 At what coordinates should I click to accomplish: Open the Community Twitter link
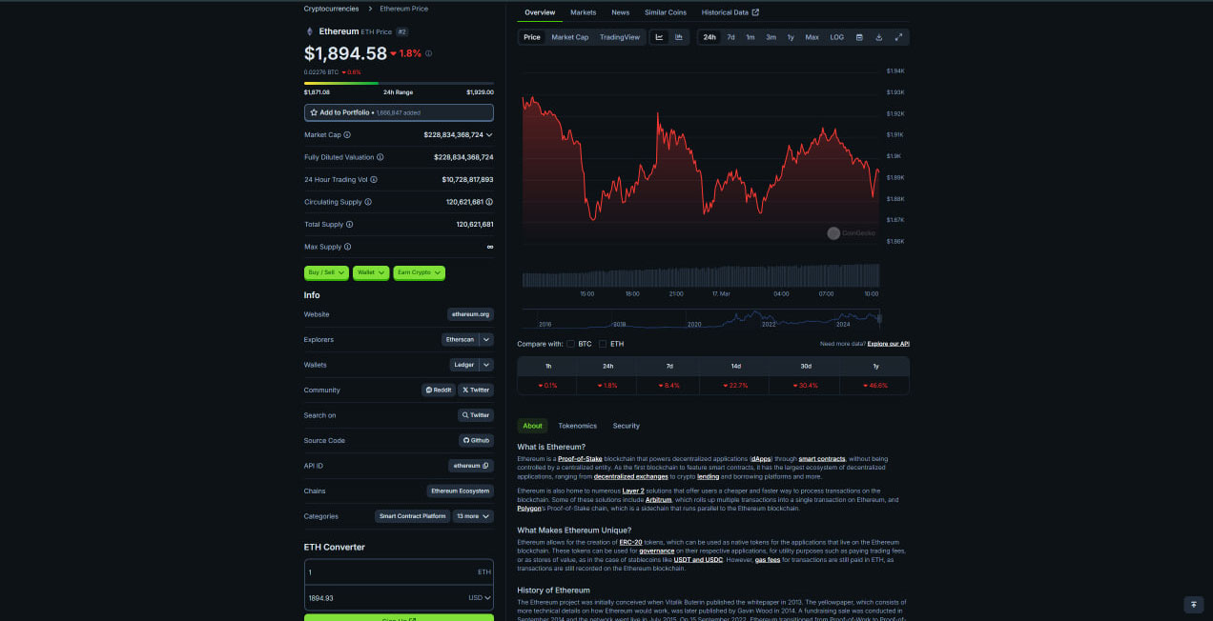(x=476, y=390)
